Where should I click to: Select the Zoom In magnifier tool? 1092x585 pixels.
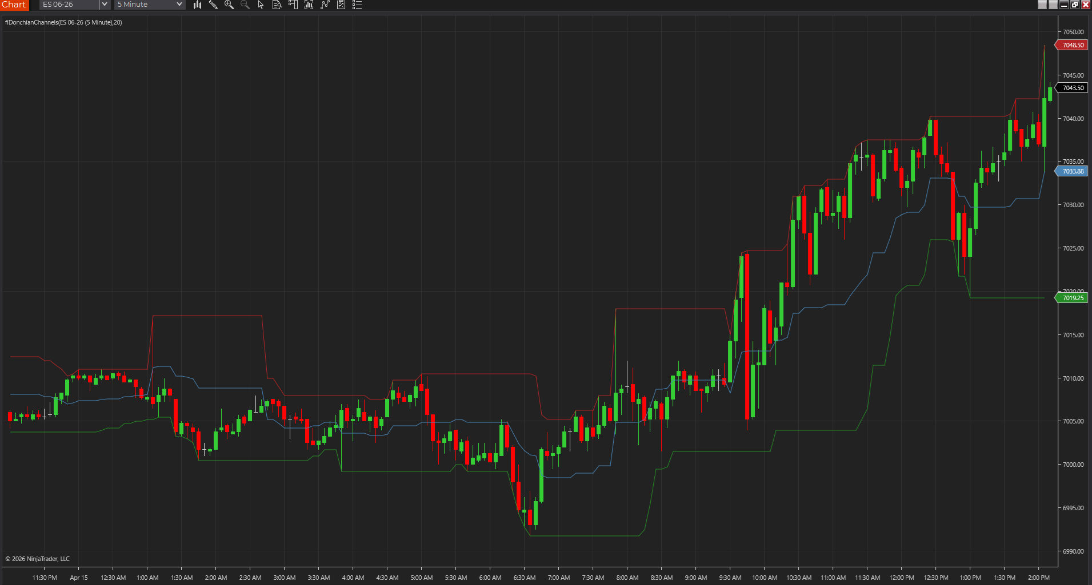coord(229,5)
